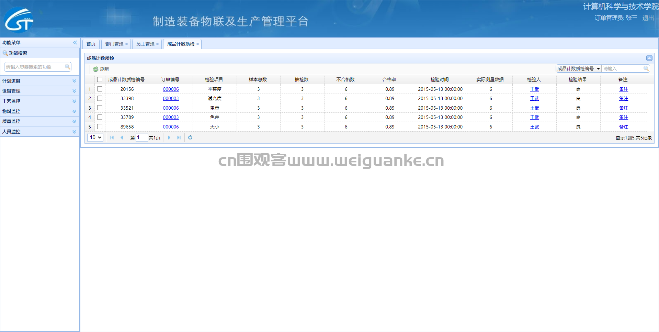Image resolution: width=659 pixels, height=332 pixels.
Task: Switch to the 员工管理 tab
Action: click(x=145, y=44)
